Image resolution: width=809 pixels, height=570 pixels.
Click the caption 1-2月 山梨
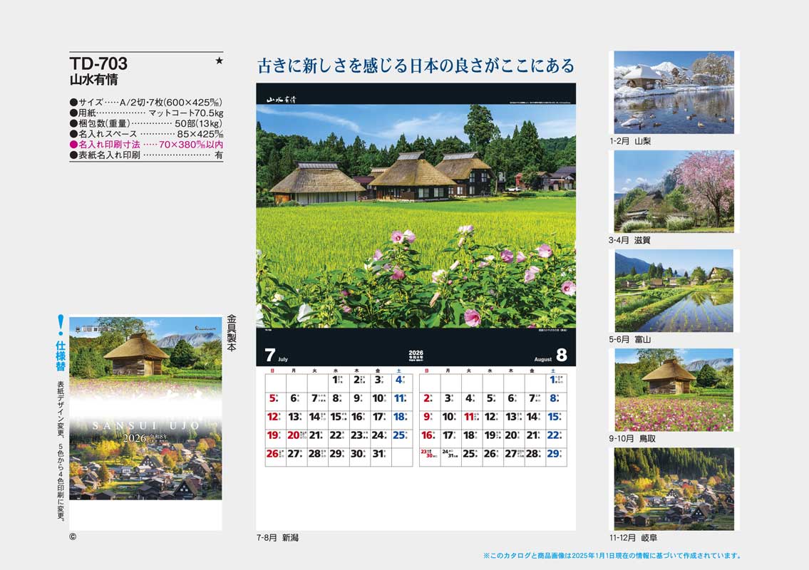(x=630, y=141)
